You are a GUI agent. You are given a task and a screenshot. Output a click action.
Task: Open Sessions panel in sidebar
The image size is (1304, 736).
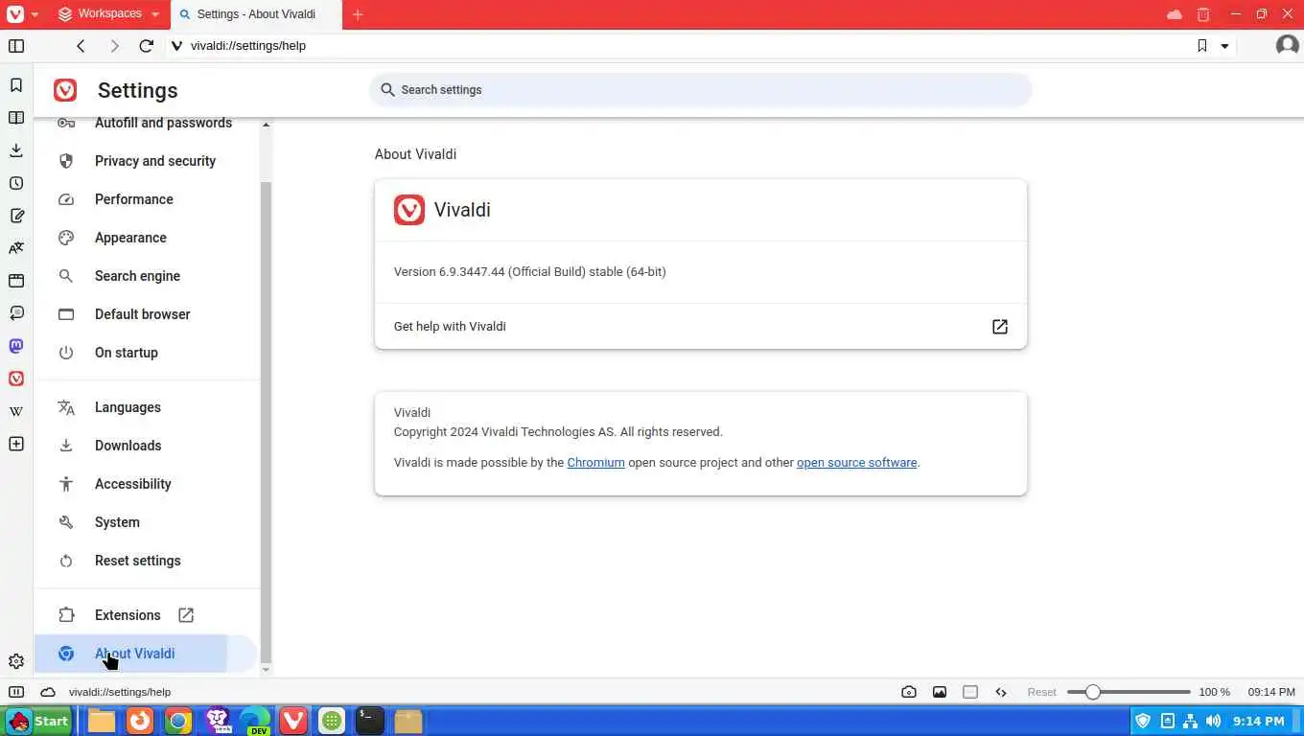click(x=16, y=313)
